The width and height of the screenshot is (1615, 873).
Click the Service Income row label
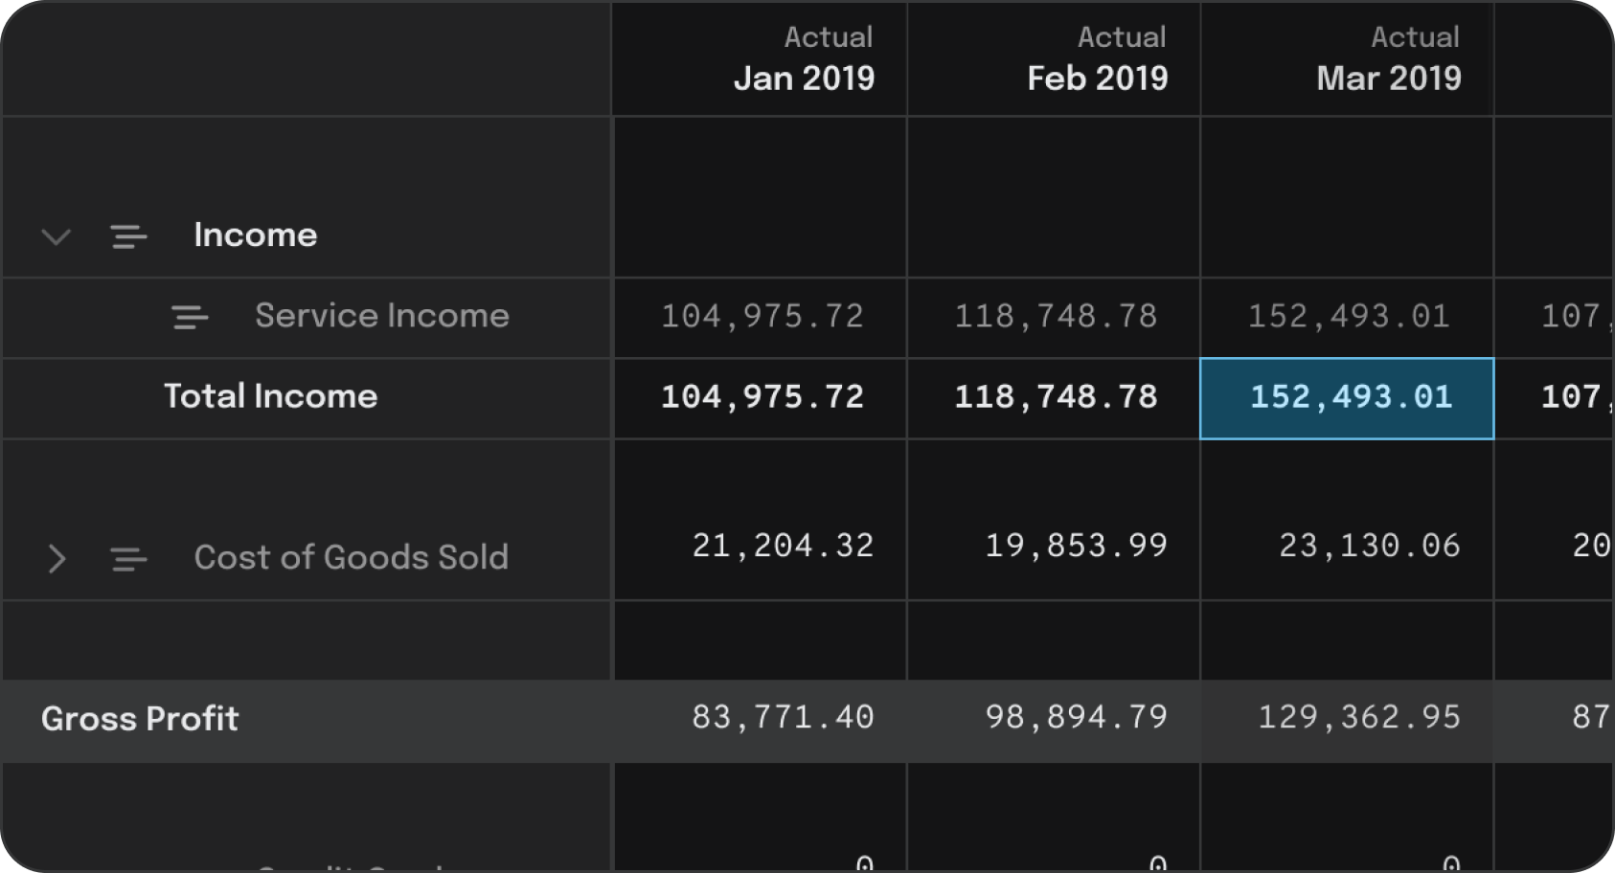381,316
